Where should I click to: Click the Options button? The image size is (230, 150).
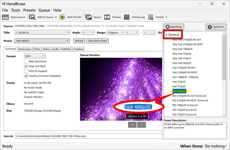[x=216, y=27]
